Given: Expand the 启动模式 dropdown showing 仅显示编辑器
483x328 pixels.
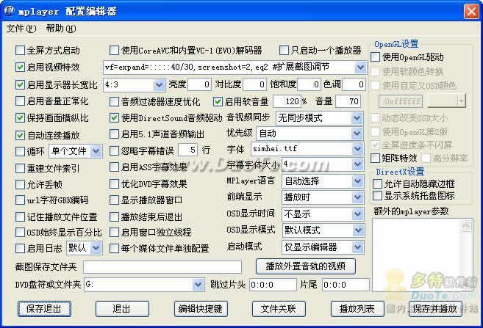Looking at the screenshot, I should (x=359, y=246).
